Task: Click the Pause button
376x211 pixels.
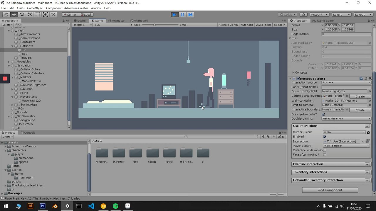Action: coord(182,14)
